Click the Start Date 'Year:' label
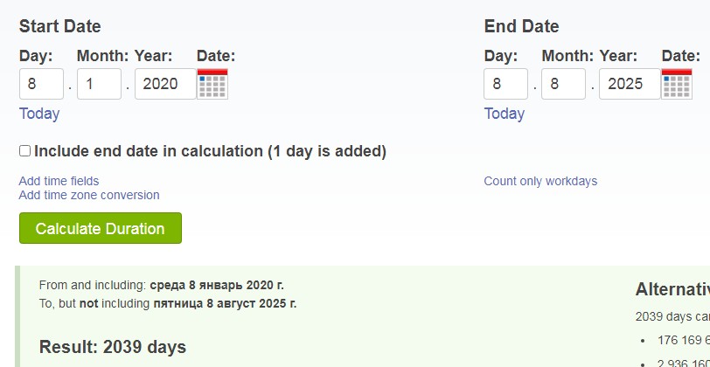710x367 pixels. (154, 56)
